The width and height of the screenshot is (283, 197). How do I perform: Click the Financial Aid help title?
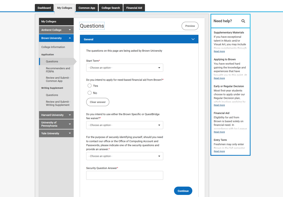(221, 113)
